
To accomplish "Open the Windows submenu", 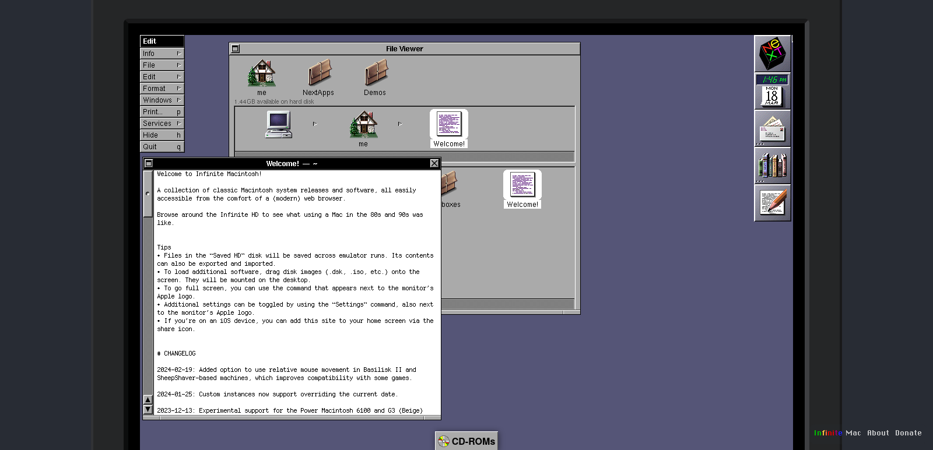I will 162,100.
